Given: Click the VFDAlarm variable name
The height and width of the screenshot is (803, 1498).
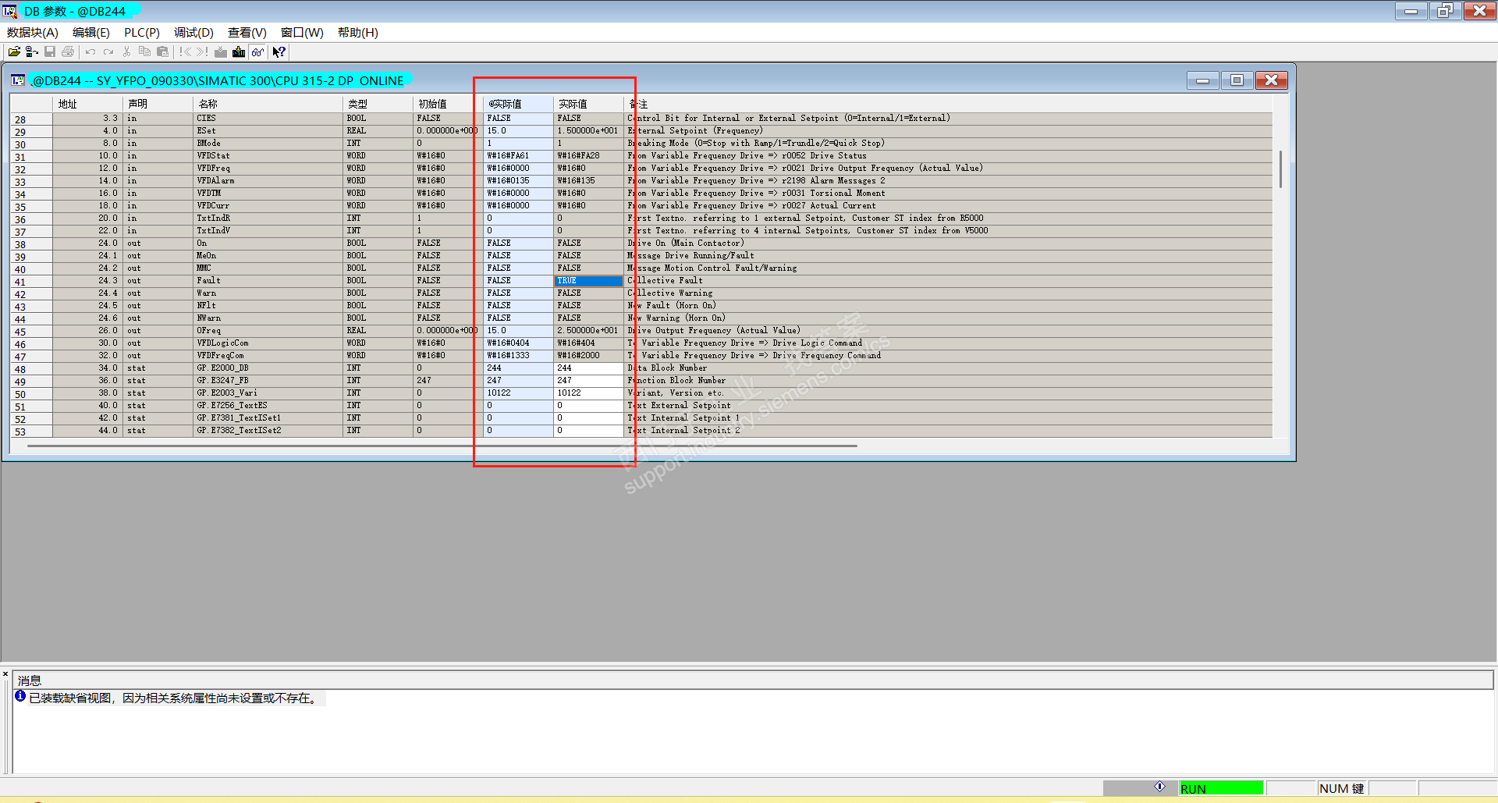Looking at the screenshot, I should [x=215, y=181].
